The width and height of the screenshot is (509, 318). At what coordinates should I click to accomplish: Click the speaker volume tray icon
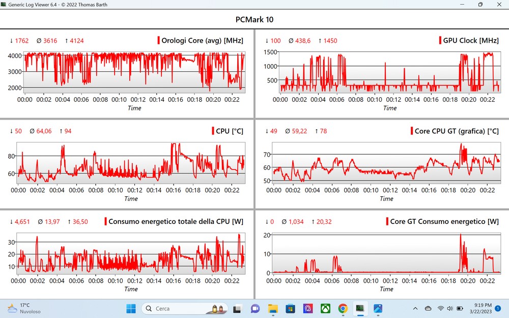pos(450,308)
